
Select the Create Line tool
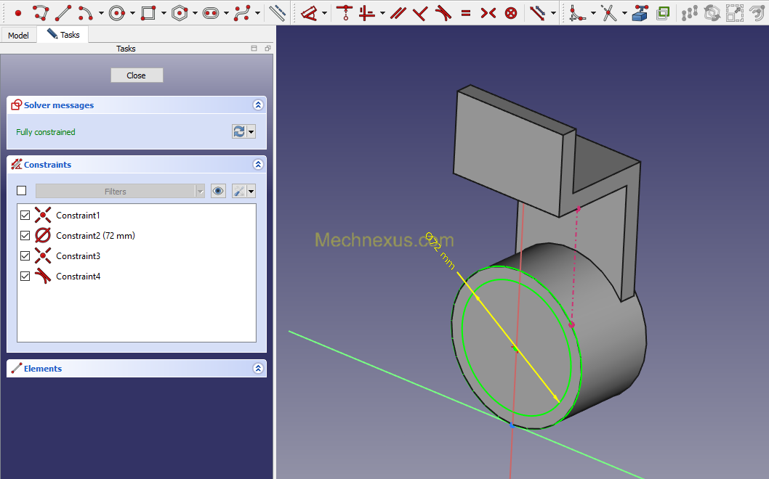click(63, 12)
